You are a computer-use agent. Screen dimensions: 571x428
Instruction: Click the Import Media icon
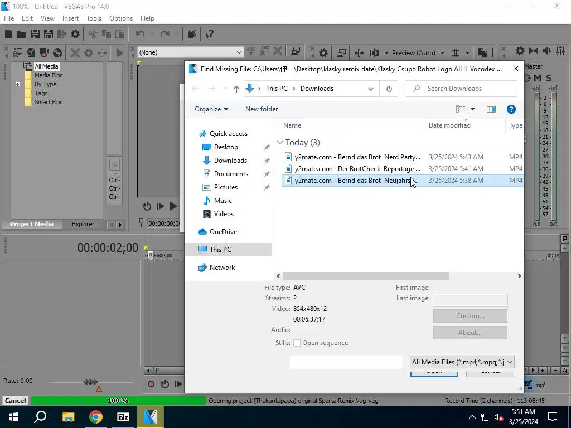click(31, 53)
